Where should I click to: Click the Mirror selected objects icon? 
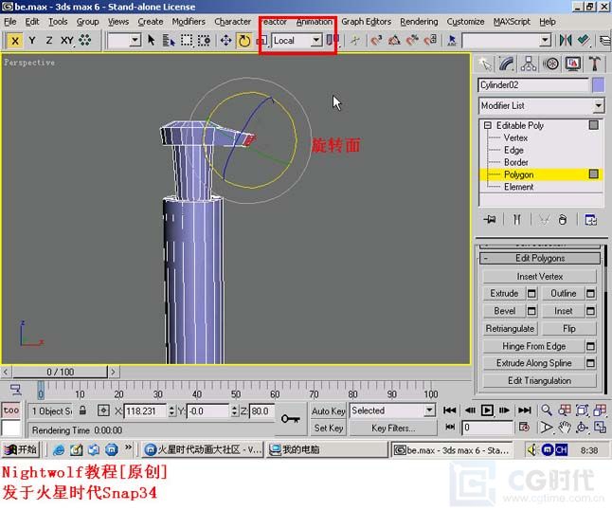click(x=566, y=40)
